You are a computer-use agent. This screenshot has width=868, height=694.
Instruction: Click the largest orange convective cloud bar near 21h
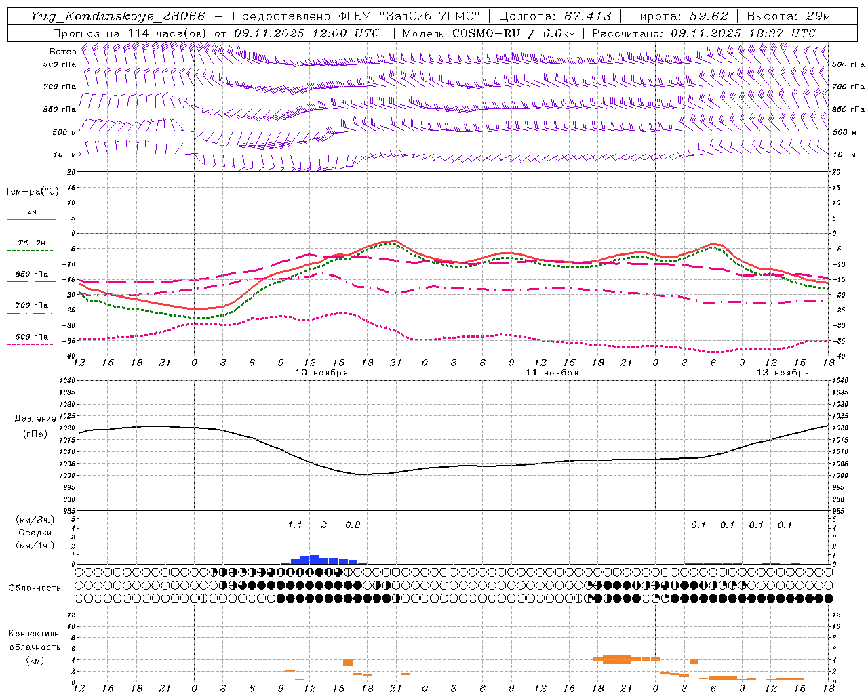click(x=617, y=659)
